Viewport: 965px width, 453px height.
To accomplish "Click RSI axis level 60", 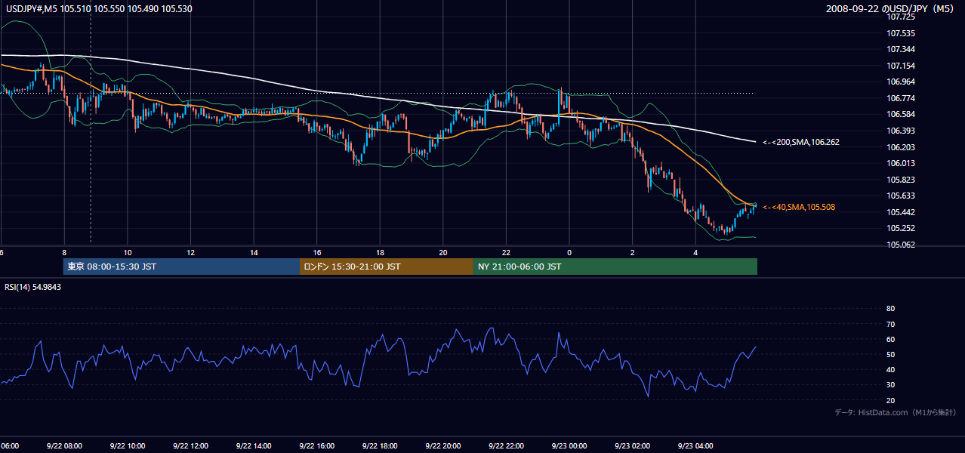I will point(890,339).
